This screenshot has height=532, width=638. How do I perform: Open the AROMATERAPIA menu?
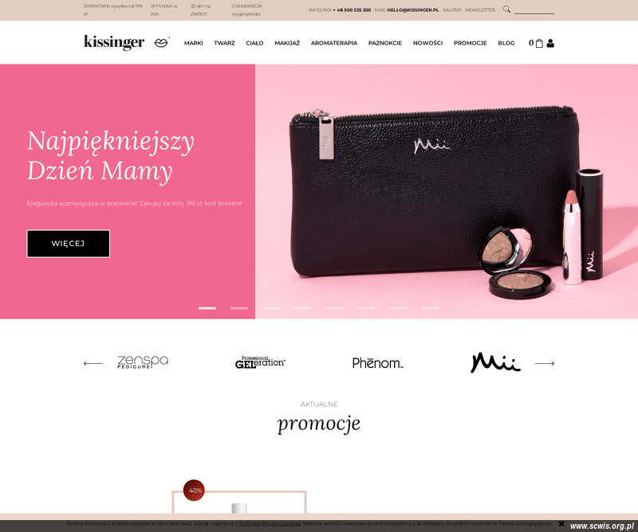(334, 43)
